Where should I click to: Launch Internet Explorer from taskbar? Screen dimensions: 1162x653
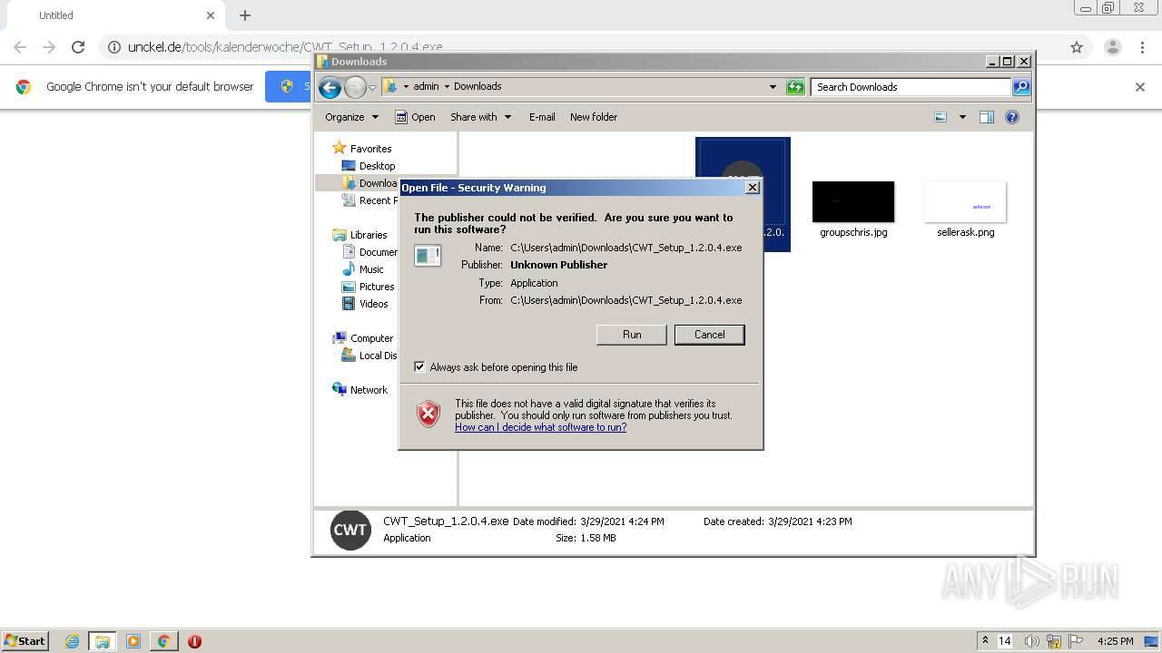pos(72,641)
